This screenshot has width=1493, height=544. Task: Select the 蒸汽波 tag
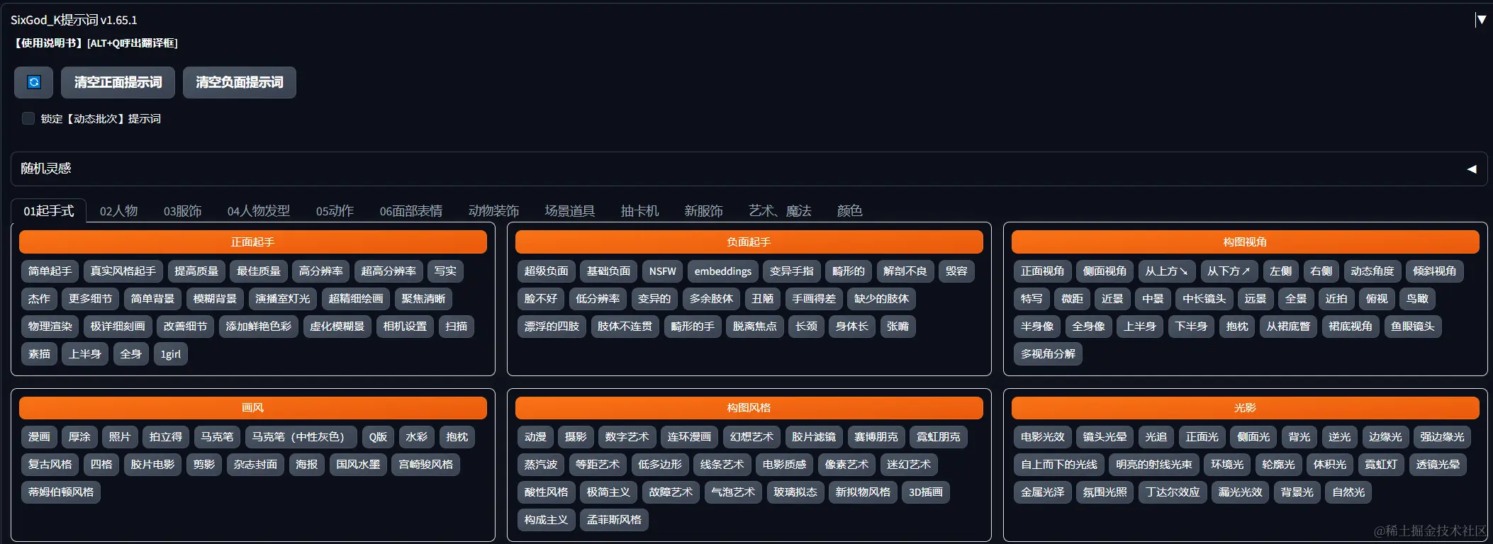tap(540, 464)
